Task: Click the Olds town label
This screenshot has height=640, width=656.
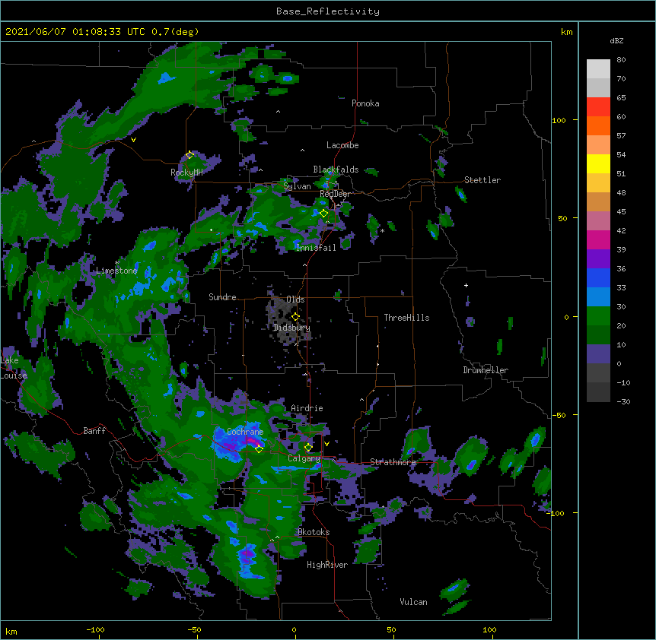Action: pos(295,299)
